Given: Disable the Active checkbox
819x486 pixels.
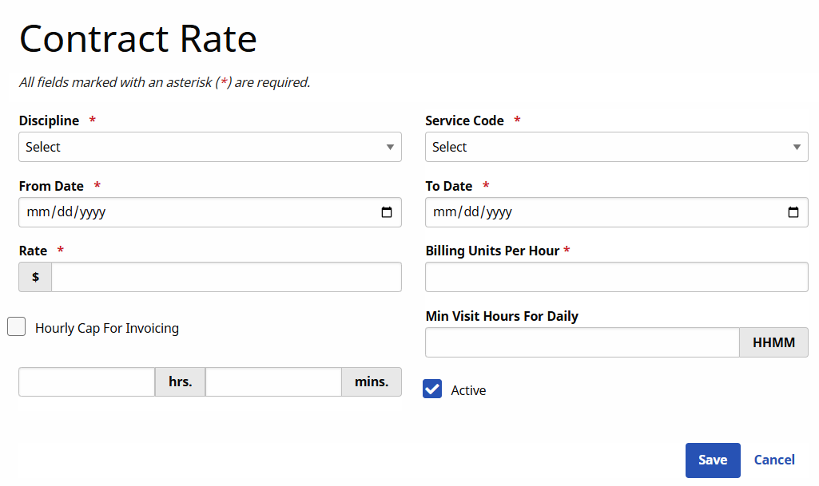Looking at the screenshot, I should [432, 389].
